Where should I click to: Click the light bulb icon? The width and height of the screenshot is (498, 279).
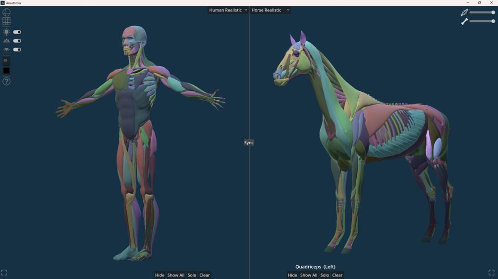[6, 32]
